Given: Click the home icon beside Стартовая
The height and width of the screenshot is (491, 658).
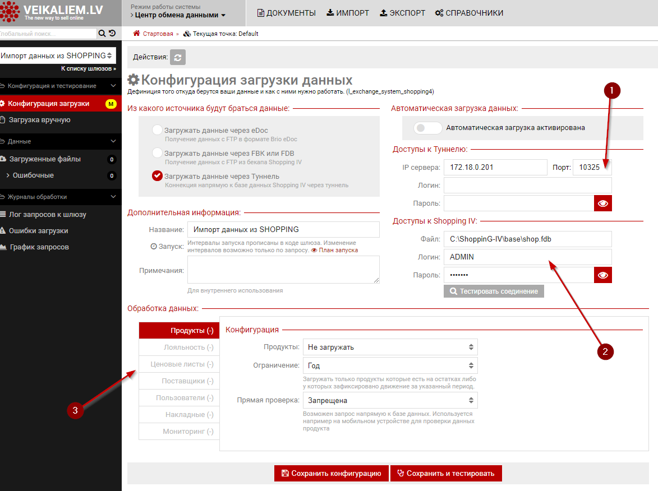Looking at the screenshot, I should coord(136,34).
